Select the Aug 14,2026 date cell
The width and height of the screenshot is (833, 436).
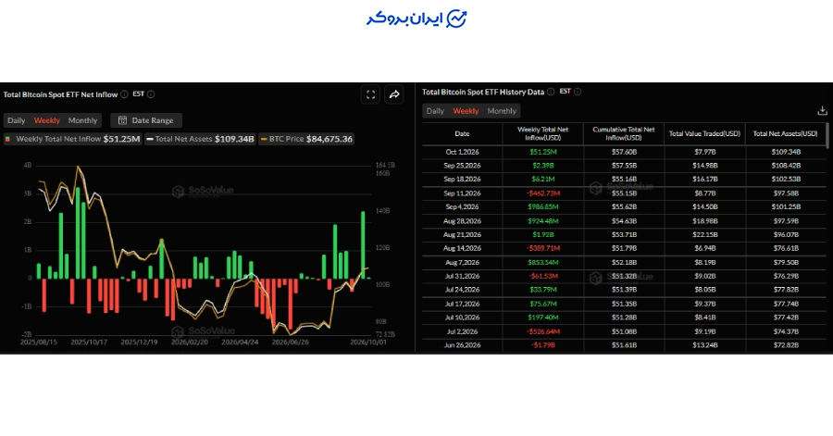point(462,248)
